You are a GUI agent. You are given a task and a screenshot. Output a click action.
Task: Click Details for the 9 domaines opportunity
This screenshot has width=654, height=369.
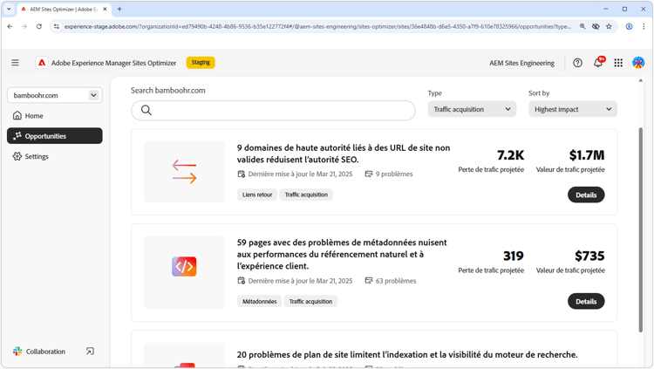pyautogui.click(x=586, y=195)
